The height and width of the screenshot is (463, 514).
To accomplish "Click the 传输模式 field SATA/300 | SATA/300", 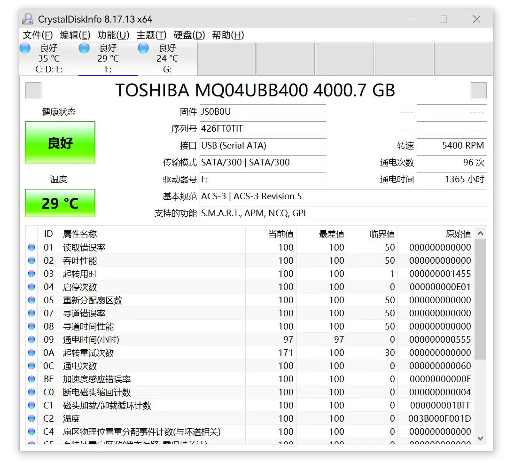I will pyautogui.click(x=263, y=162).
